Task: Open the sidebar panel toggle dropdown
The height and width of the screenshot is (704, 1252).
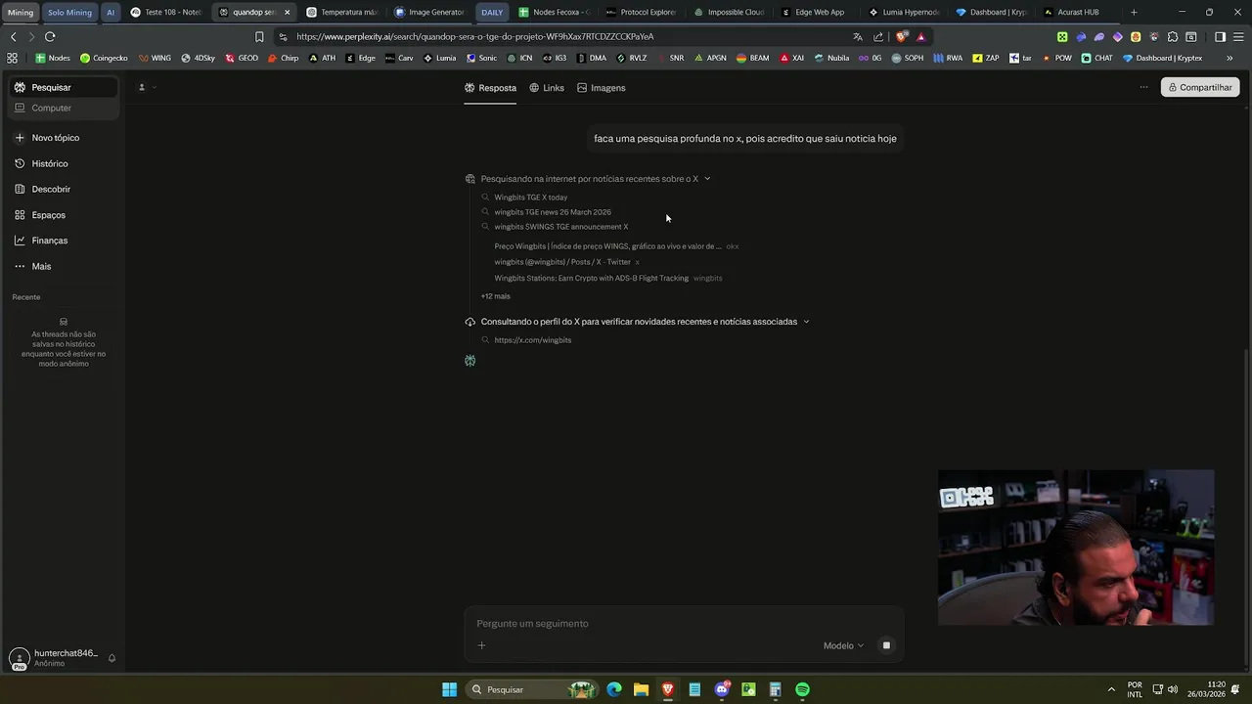Action: 147,87
